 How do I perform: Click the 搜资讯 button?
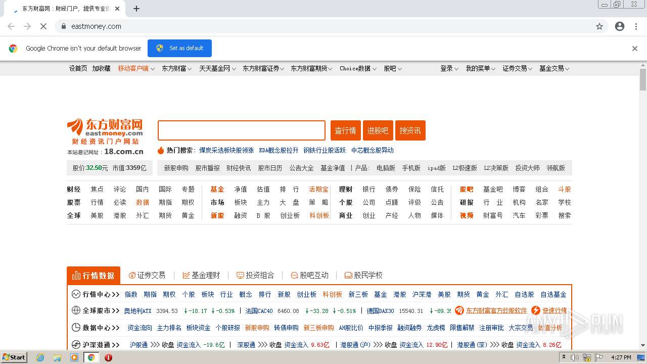point(410,130)
